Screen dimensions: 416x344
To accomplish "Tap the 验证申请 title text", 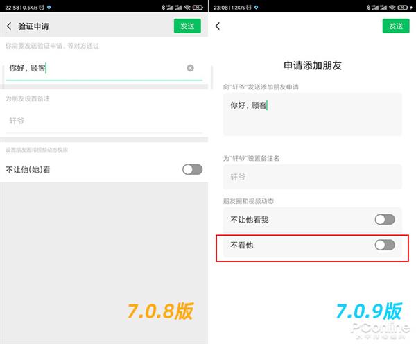I will point(33,26).
